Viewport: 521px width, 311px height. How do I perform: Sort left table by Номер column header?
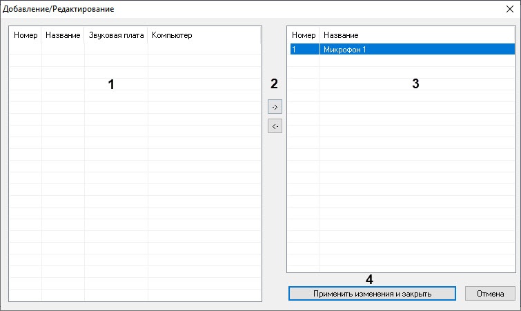pos(26,35)
